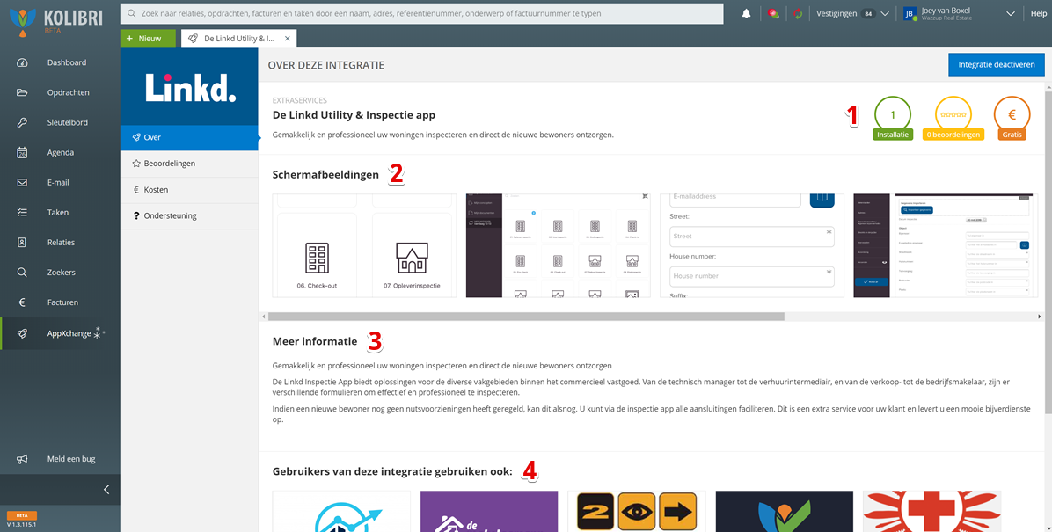Open the Ondersteuning section
Viewport: 1052px width, 532px height.
[x=189, y=216]
